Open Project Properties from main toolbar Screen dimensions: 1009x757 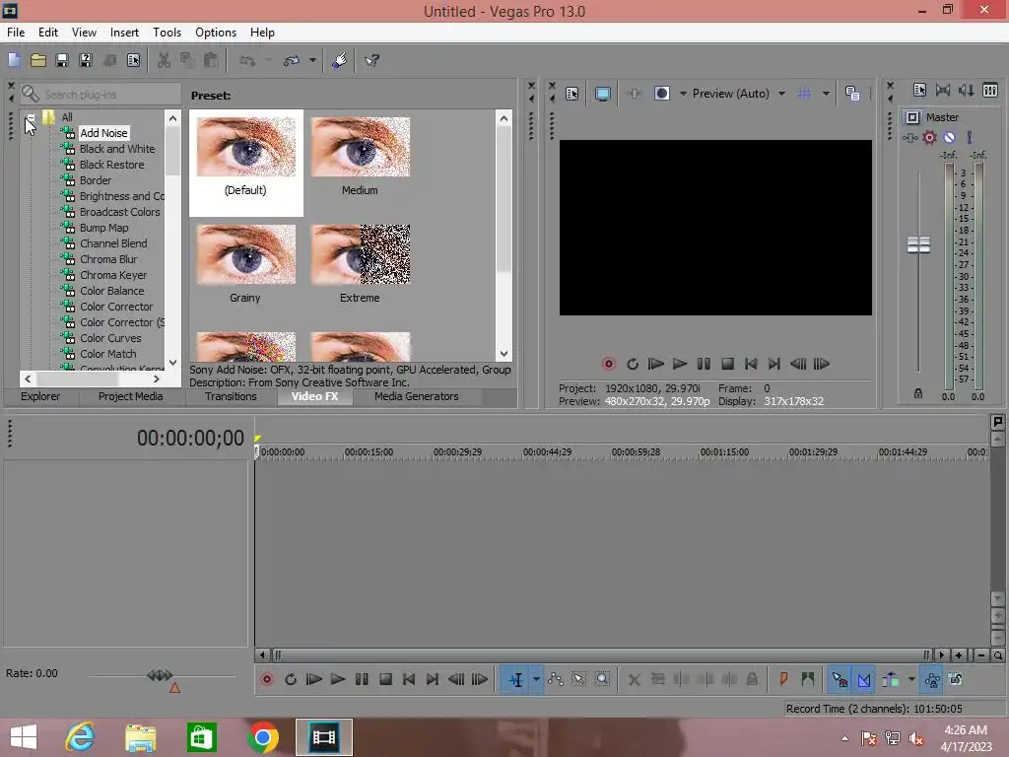coord(133,60)
